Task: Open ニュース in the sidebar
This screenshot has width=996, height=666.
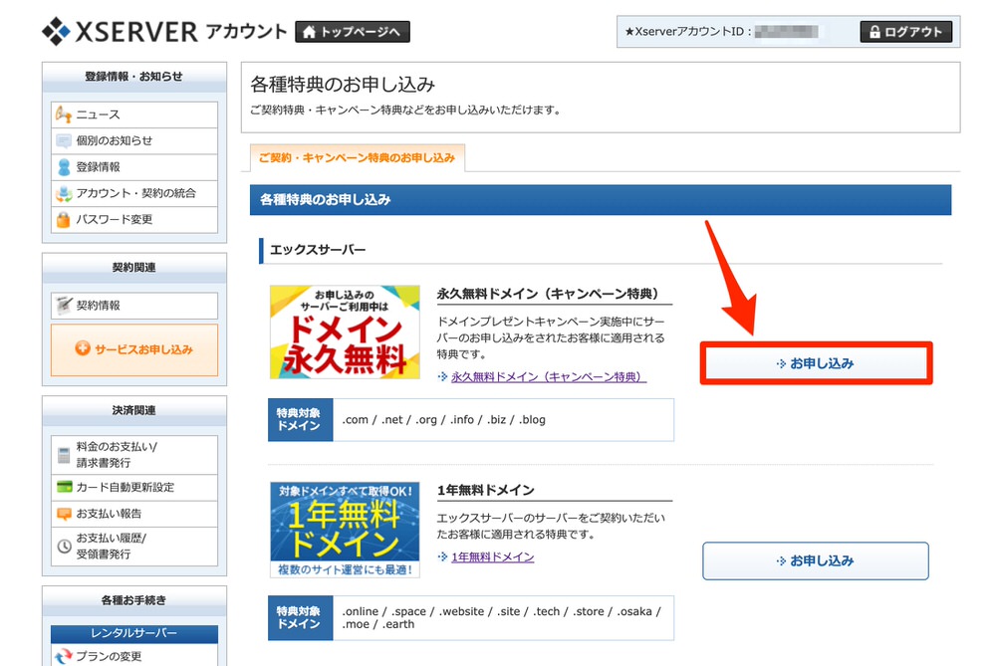Action: pyautogui.click(x=134, y=114)
